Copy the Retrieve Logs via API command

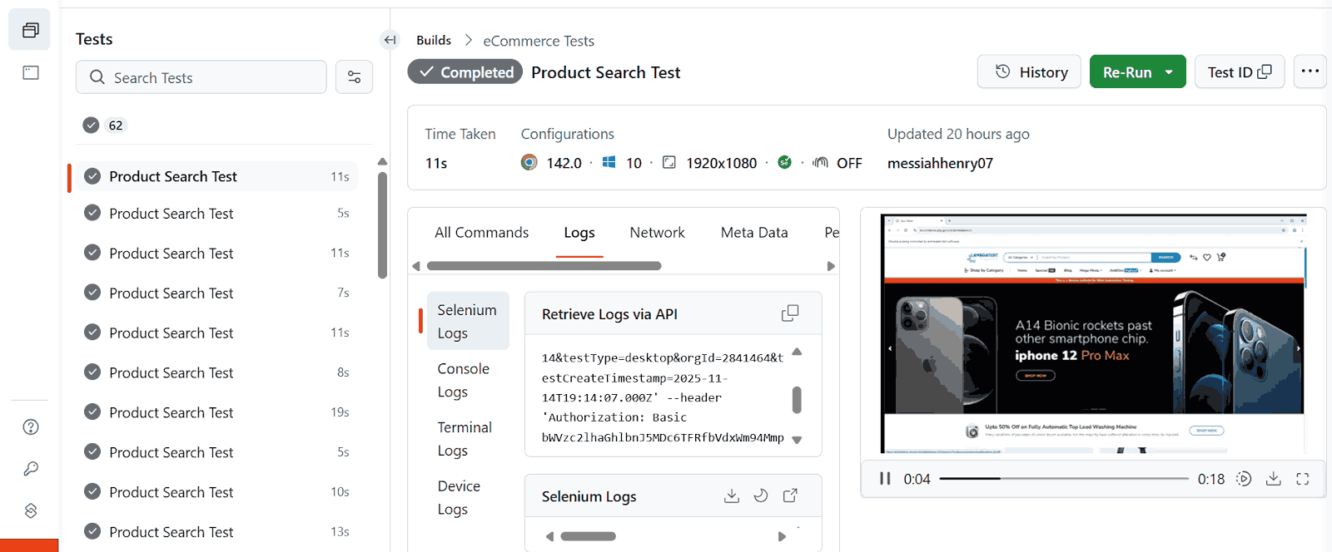click(790, 313)
